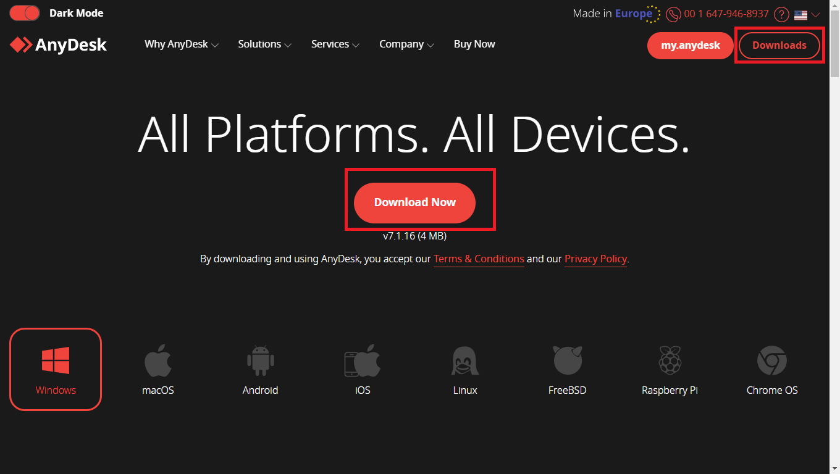Toggle the Dark Mode switch
The image size is (840, 474).
coord(25,13)
